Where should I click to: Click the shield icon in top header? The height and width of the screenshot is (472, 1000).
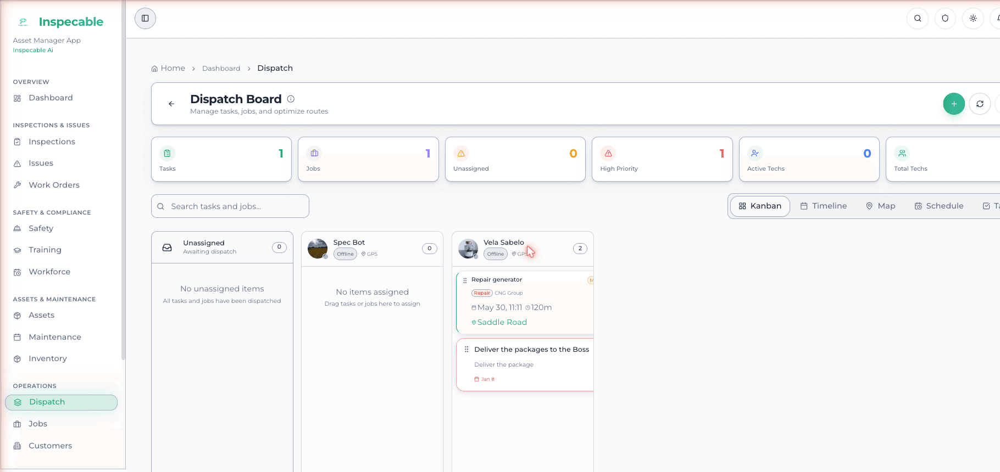(x=945, y=18)
